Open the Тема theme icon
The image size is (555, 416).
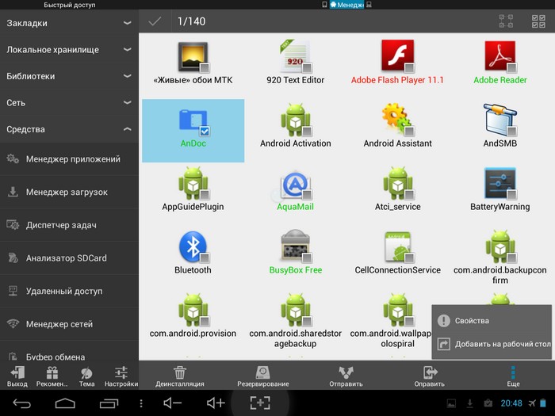86,376
